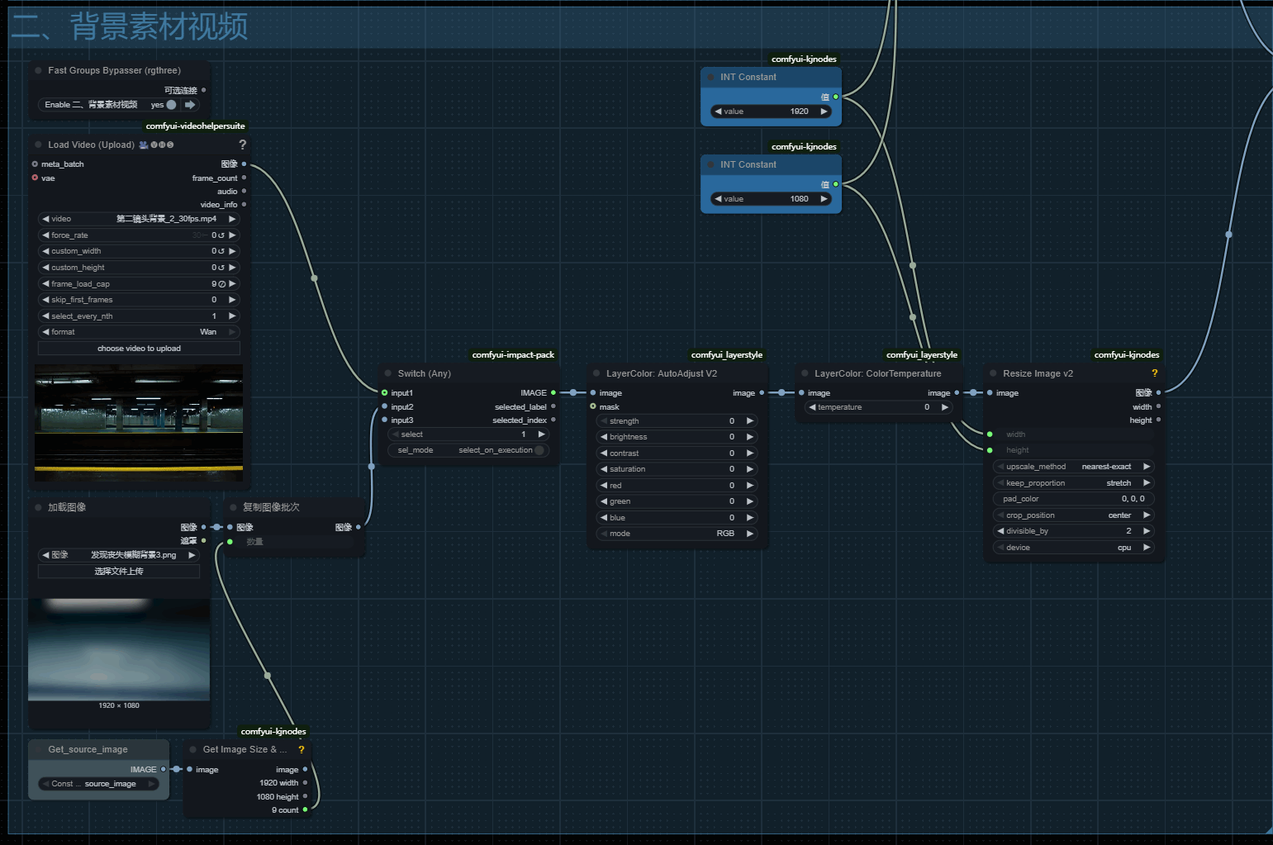This screenshot has height=845, width=1273.
Task: Click the comfyui-impact-pack badge label
Action: click(x=513, y=355)
